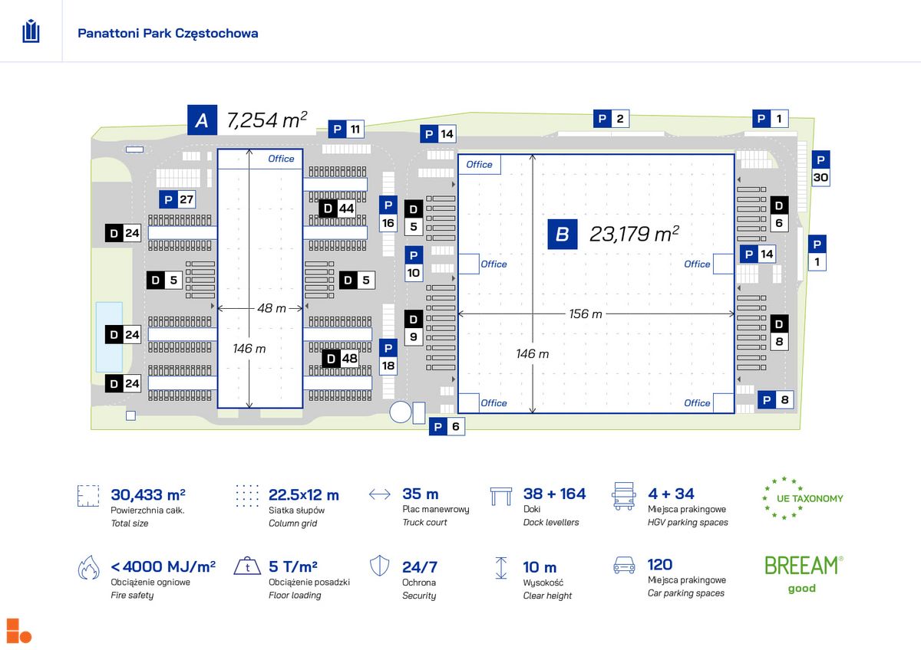Click the total size area icon
The width and height of the screenshot is (921, 650).
click(x=88, y=496)
